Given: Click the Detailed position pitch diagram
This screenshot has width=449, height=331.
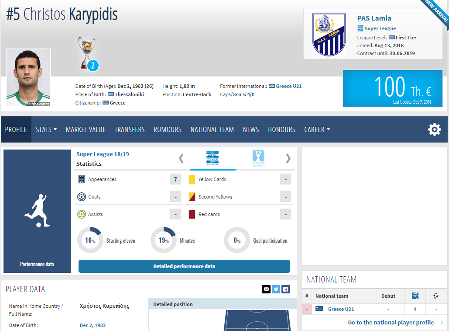Looking at the screenshot, I should pyautogui.click(x=257, y=321).
